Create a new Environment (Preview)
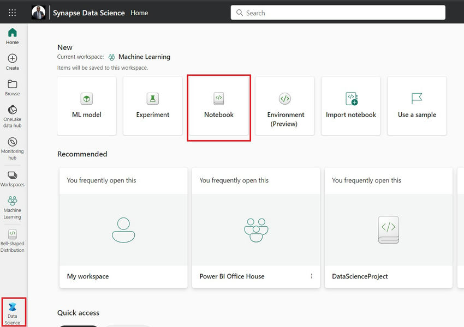The height and width of the screenshot is (327, 464). point(284,106)
